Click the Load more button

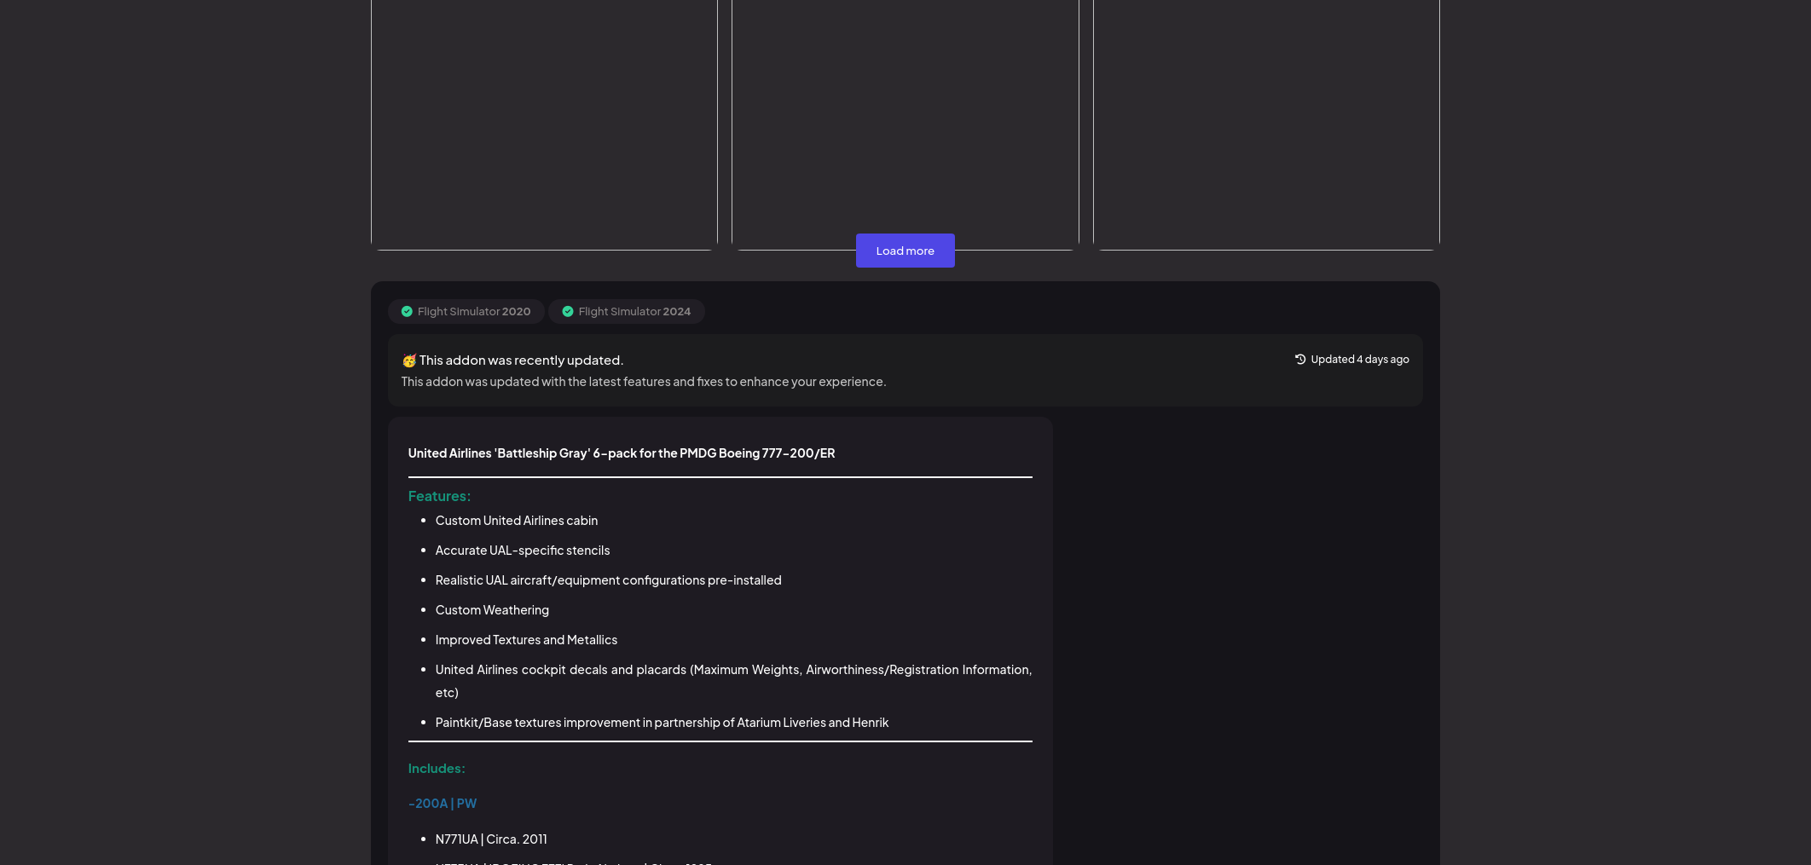coord(905,251)
